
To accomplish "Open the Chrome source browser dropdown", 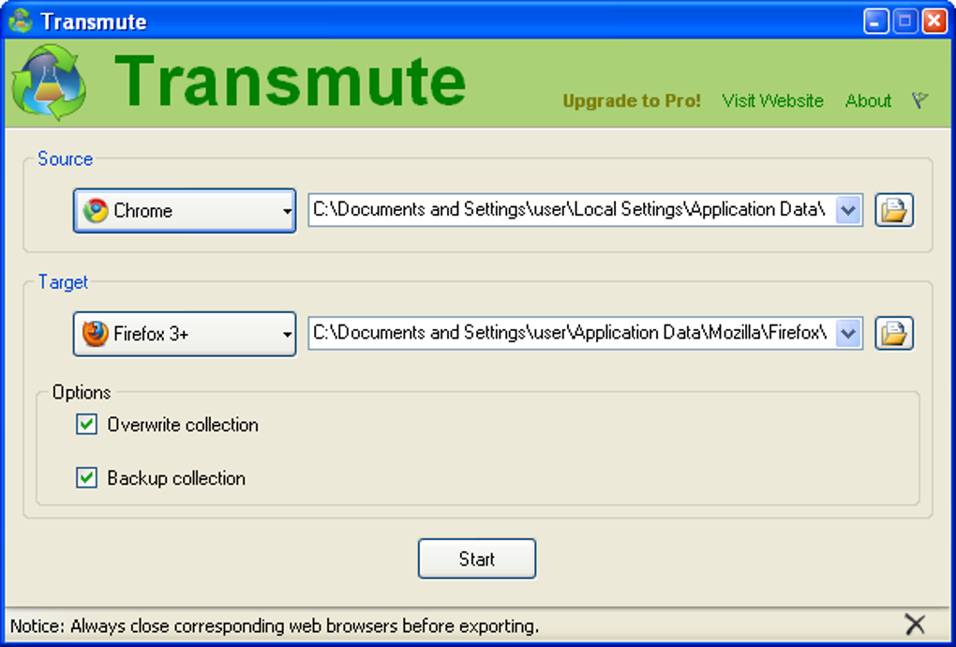I will click(185, 210).
